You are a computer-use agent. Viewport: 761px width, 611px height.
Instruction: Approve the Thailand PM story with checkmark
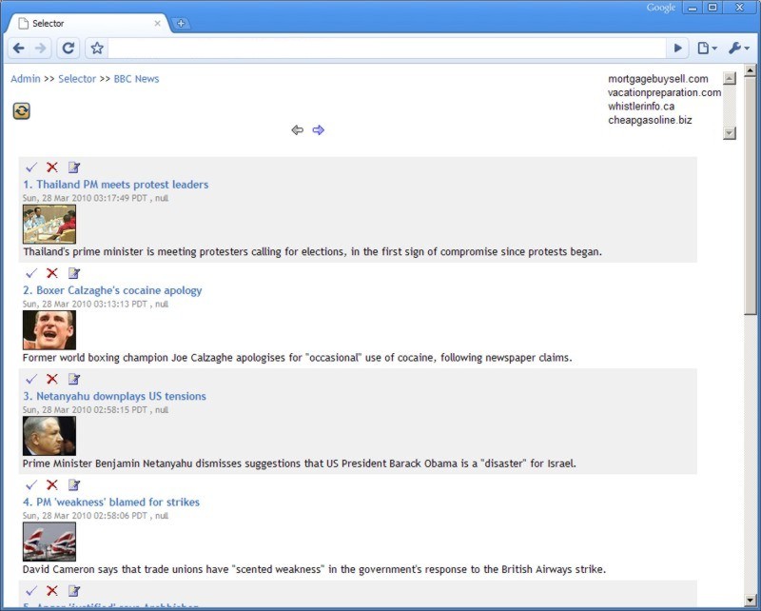click(x=31, y=168)
